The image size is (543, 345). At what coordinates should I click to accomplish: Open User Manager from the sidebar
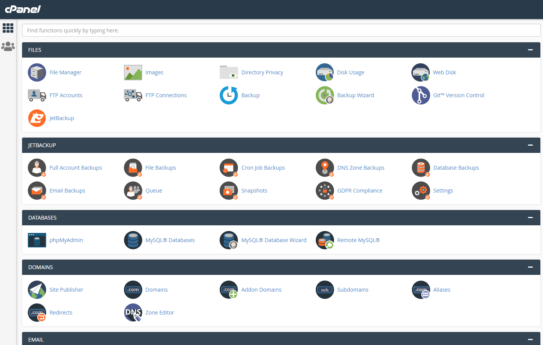[x=8, y=47]
